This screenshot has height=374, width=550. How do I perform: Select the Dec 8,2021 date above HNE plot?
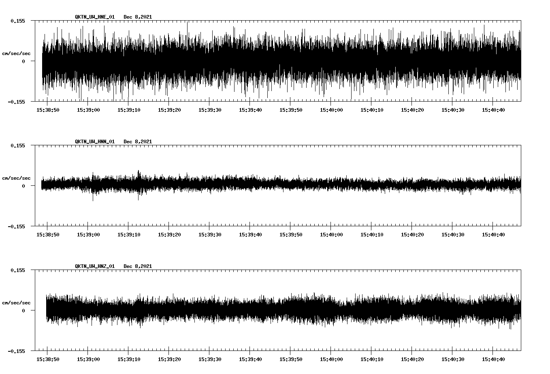click(x=138, y=17)
